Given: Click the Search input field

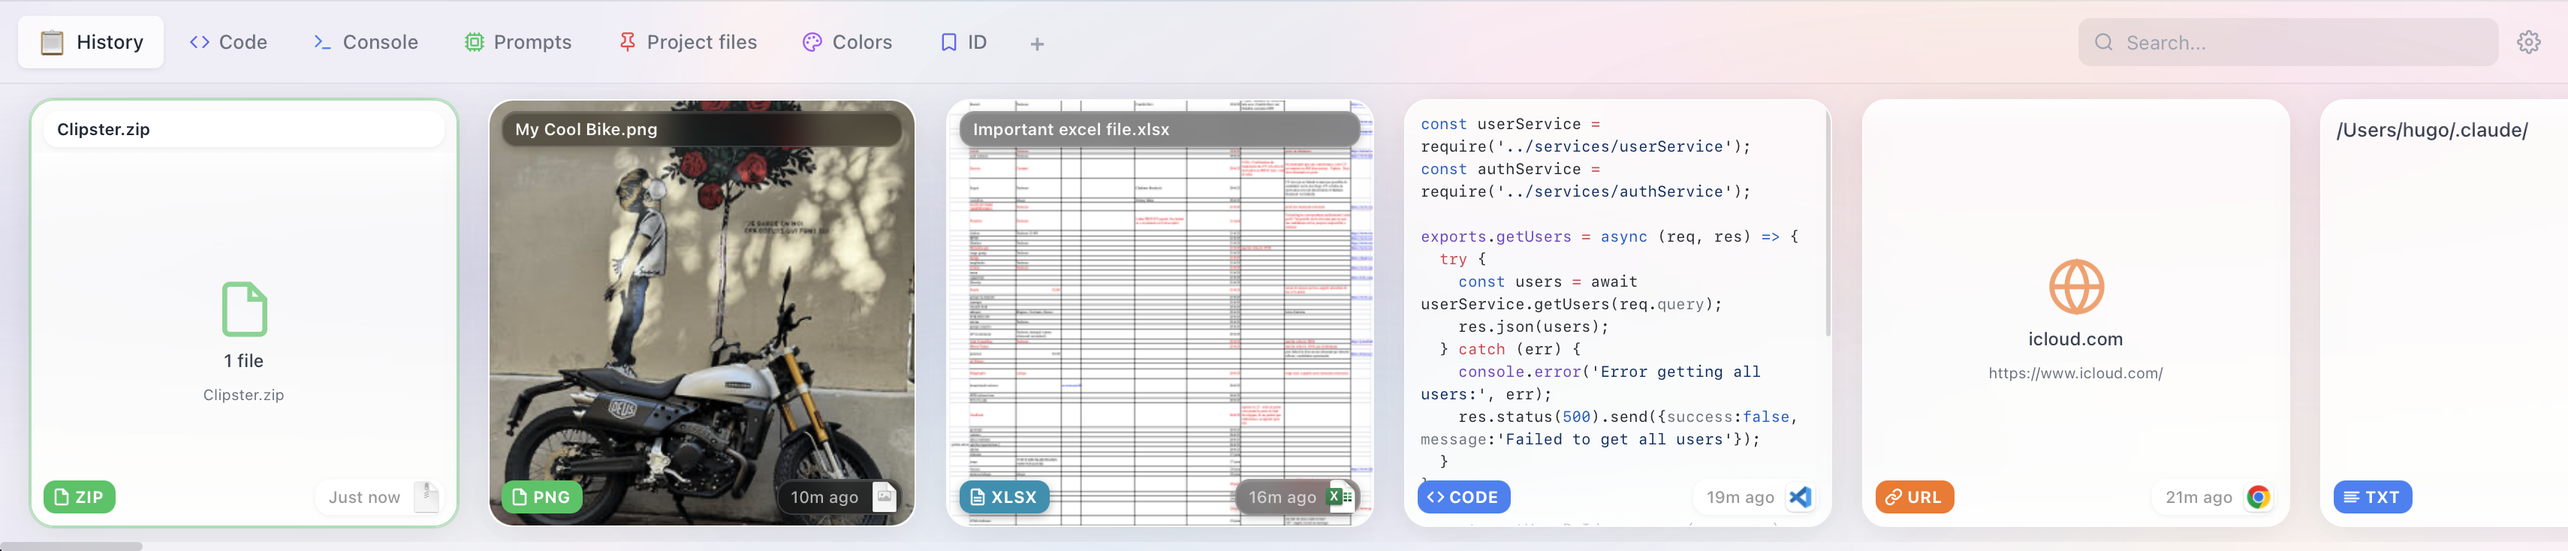Looking at the screenshot, I should [x=2287, y=42].
